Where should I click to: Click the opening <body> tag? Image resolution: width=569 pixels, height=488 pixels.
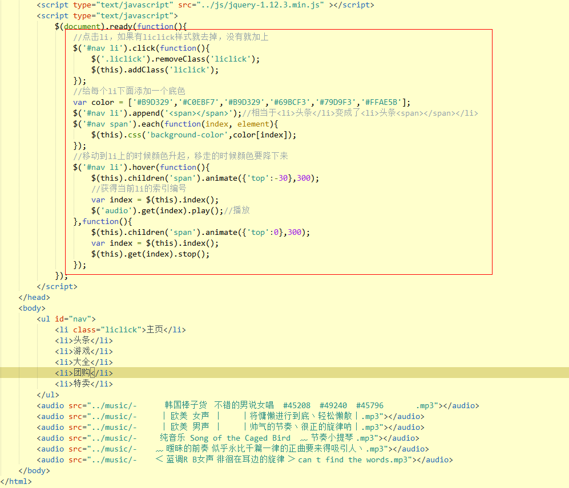tap(32, 308)
